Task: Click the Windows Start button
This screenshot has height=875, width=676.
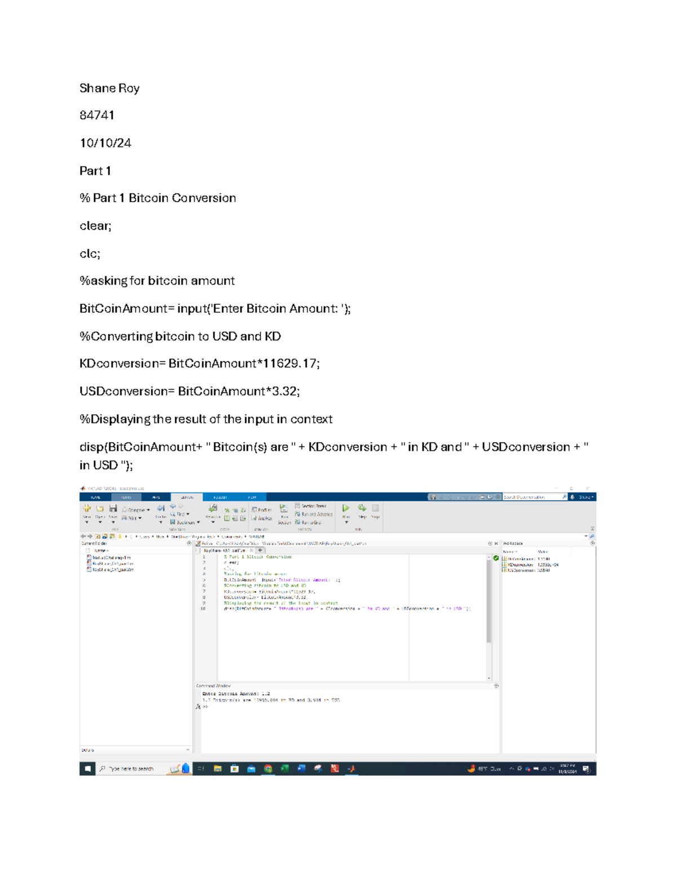Action: coord(88,769)
